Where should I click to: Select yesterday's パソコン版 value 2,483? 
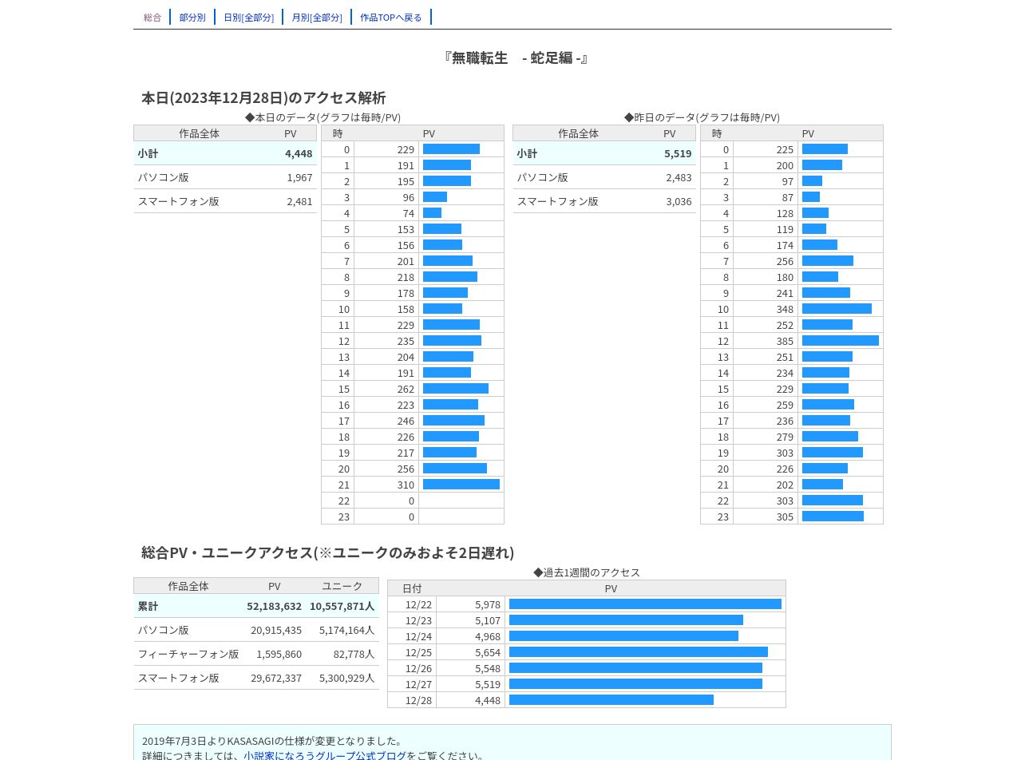click(679, 177)
